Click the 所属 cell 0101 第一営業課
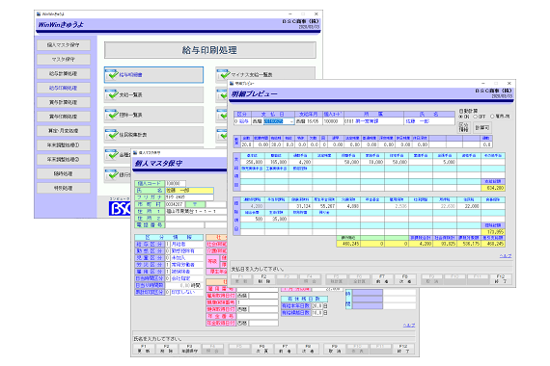 tap(373, 121)
